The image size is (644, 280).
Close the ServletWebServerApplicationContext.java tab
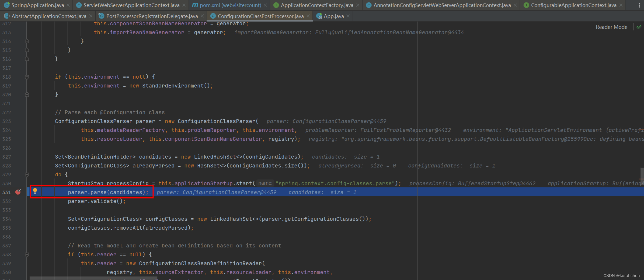(184, 5)
